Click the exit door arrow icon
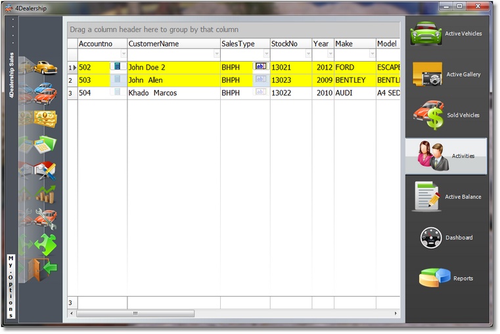Viewport: 500px width, 334px height. click(x=45, y=268)
